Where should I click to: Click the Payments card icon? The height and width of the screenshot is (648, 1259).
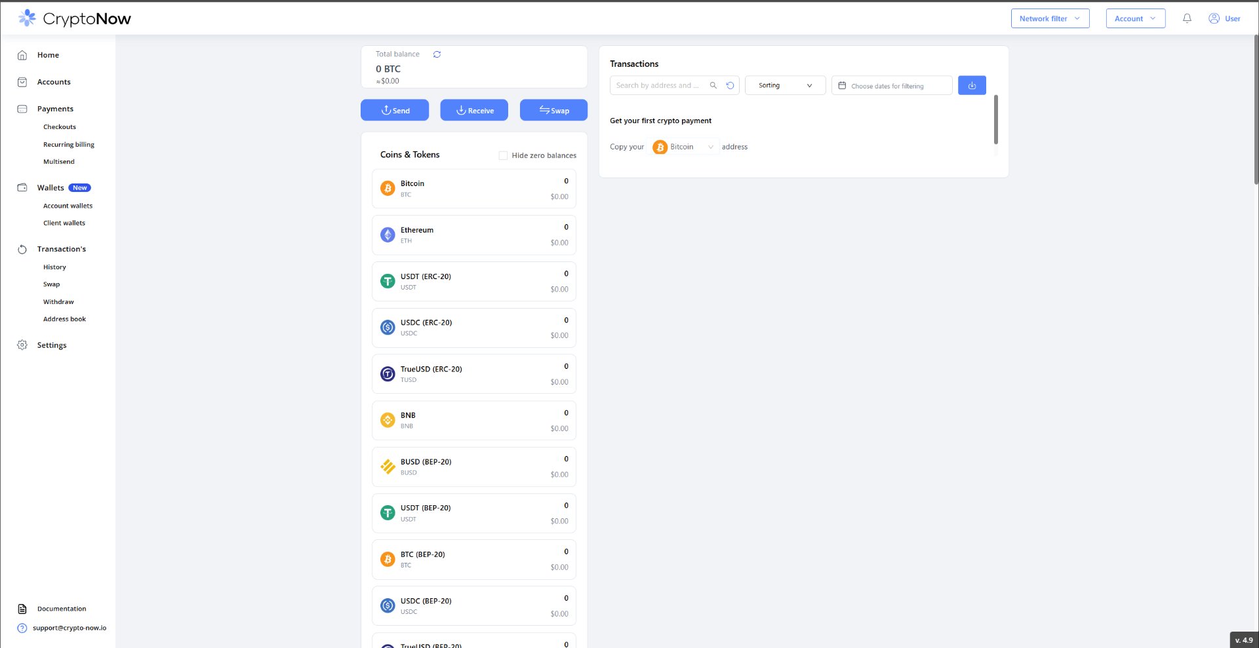[x=22, y=109]
